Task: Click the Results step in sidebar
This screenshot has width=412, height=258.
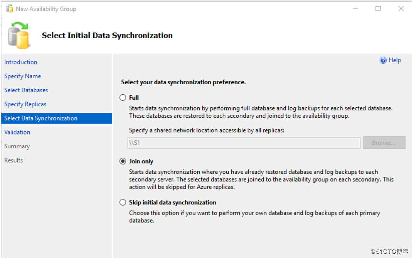Action: [14, 160]
